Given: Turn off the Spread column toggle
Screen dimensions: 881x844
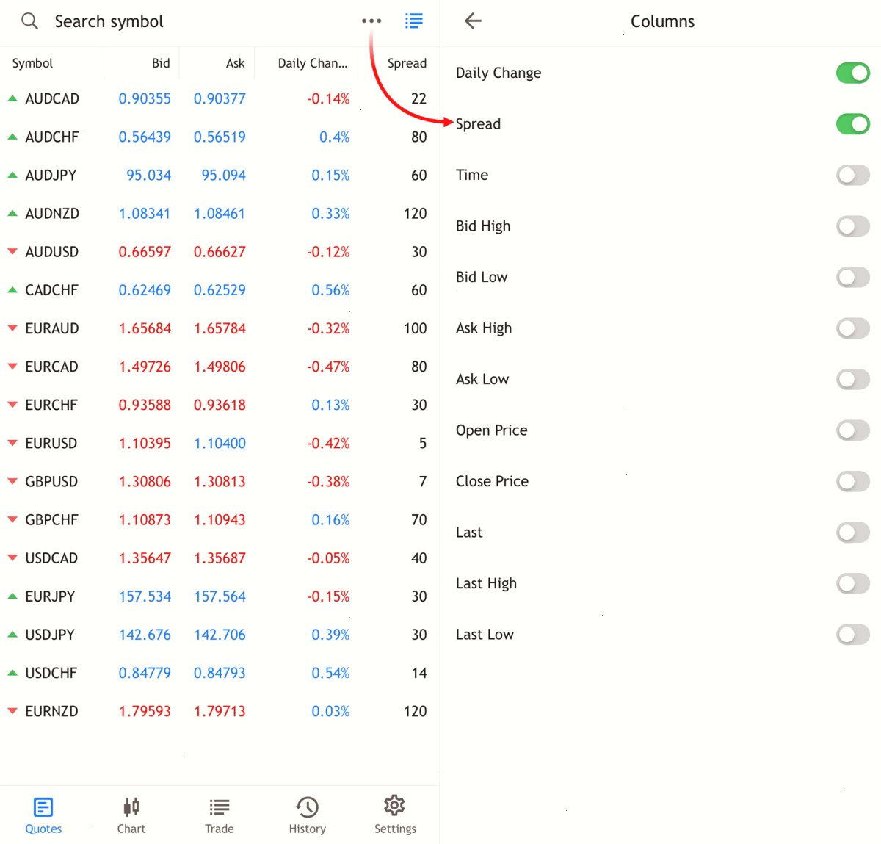Looking at the screenshot, I should click(853, 124).
